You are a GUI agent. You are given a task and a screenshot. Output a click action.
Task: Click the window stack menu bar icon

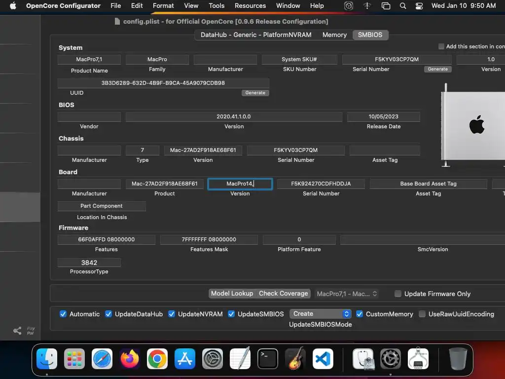386,6
